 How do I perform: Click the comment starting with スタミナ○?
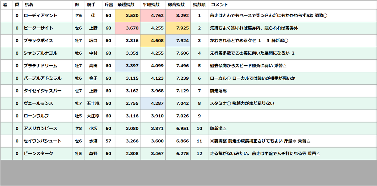(x=242, y=104)
